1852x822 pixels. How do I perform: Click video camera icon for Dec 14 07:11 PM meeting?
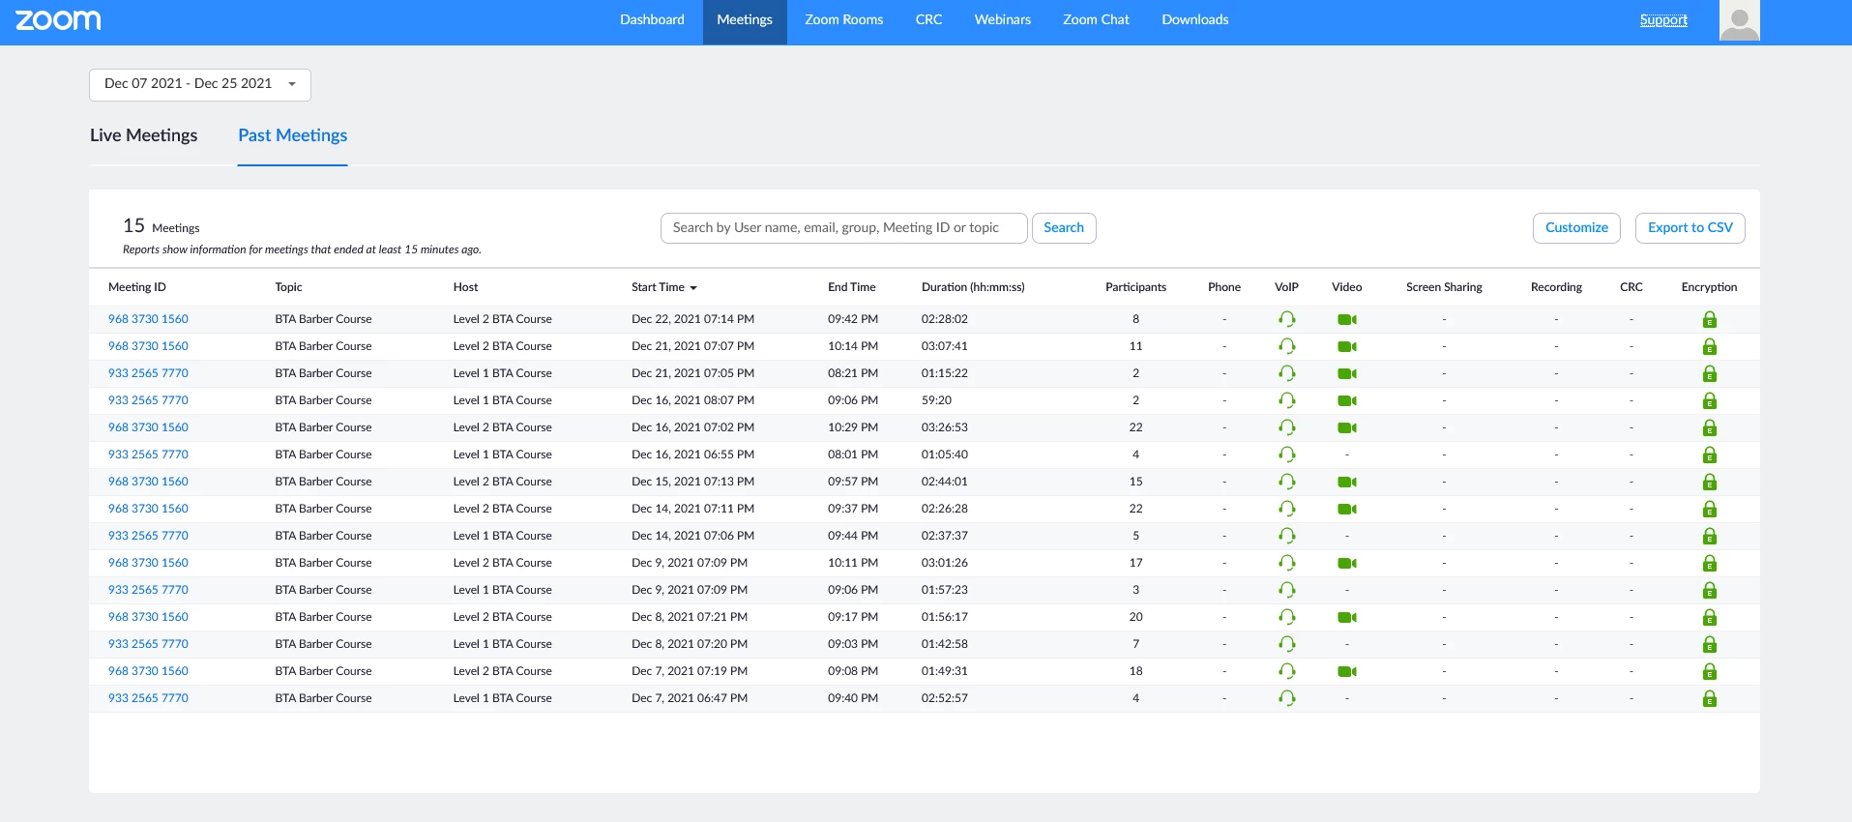tap(1347, 509)
